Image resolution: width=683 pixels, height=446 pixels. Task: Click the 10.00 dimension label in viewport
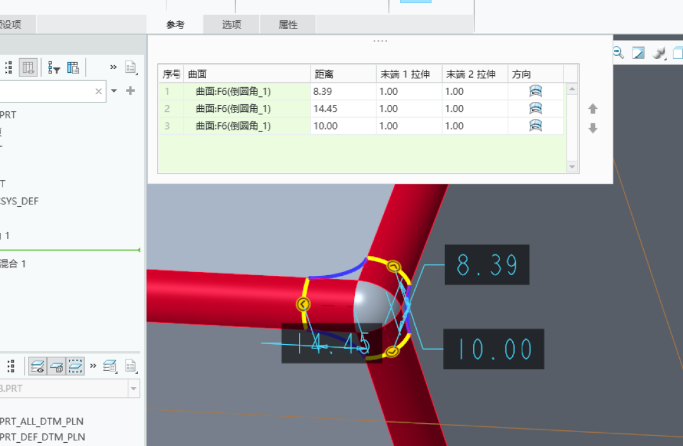(493, 349)
